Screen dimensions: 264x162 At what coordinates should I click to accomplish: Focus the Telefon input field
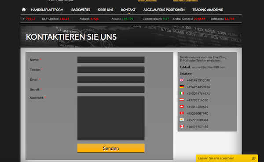point(111,70)
